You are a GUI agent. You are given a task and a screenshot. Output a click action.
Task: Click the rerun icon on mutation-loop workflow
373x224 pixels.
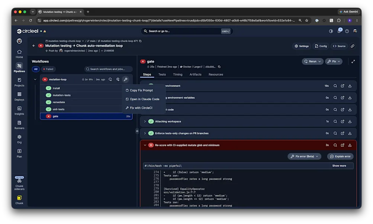pyautogui.click(x=110, y=79)
